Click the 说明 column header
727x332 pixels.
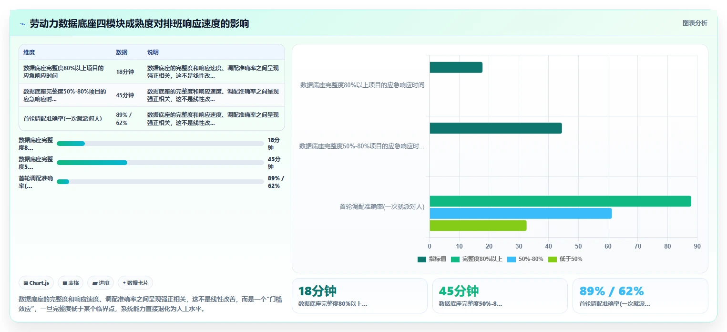(153, 52)
